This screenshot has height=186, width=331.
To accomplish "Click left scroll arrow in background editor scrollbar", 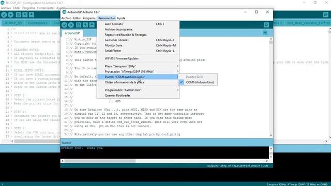I will (x=12, y=141).
